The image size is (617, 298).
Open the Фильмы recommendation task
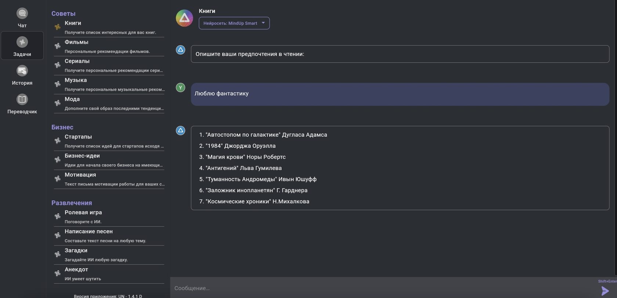click(109, 47)
